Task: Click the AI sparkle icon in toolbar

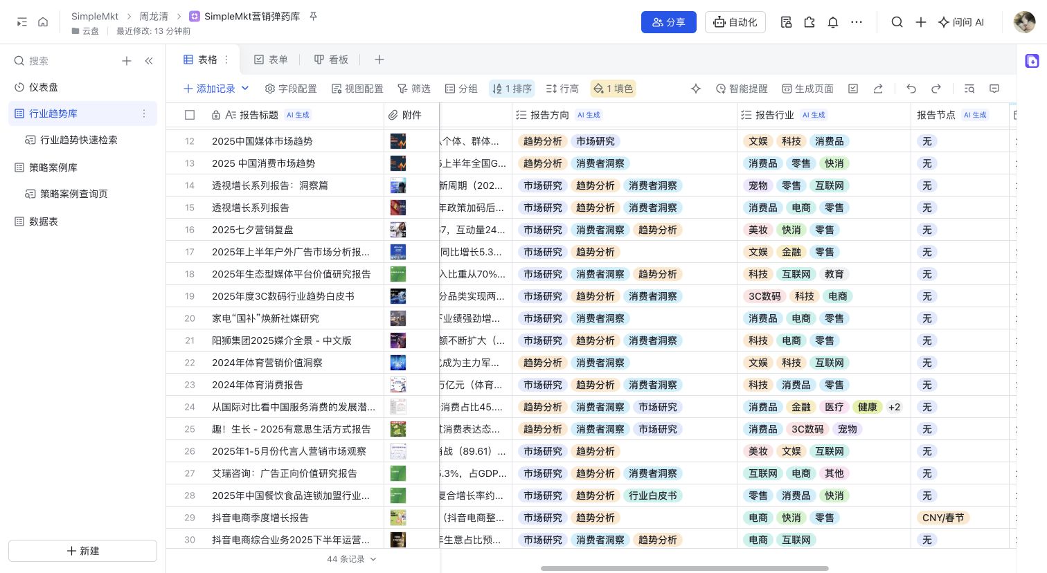Action: (696, 89)
